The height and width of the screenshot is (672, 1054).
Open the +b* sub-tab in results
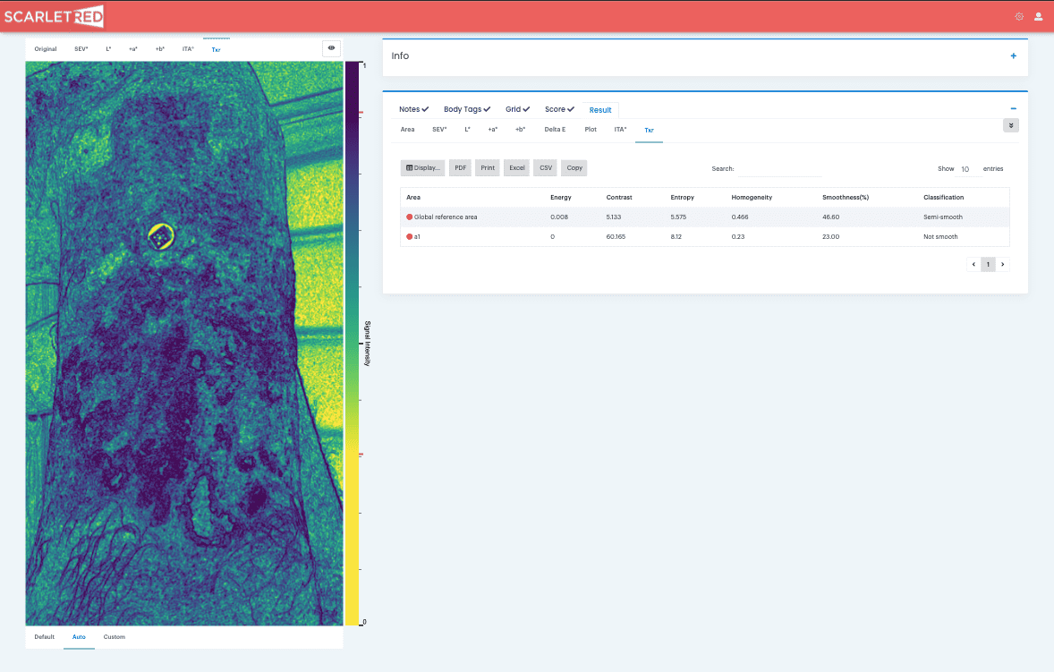click(x=520, y=130)
